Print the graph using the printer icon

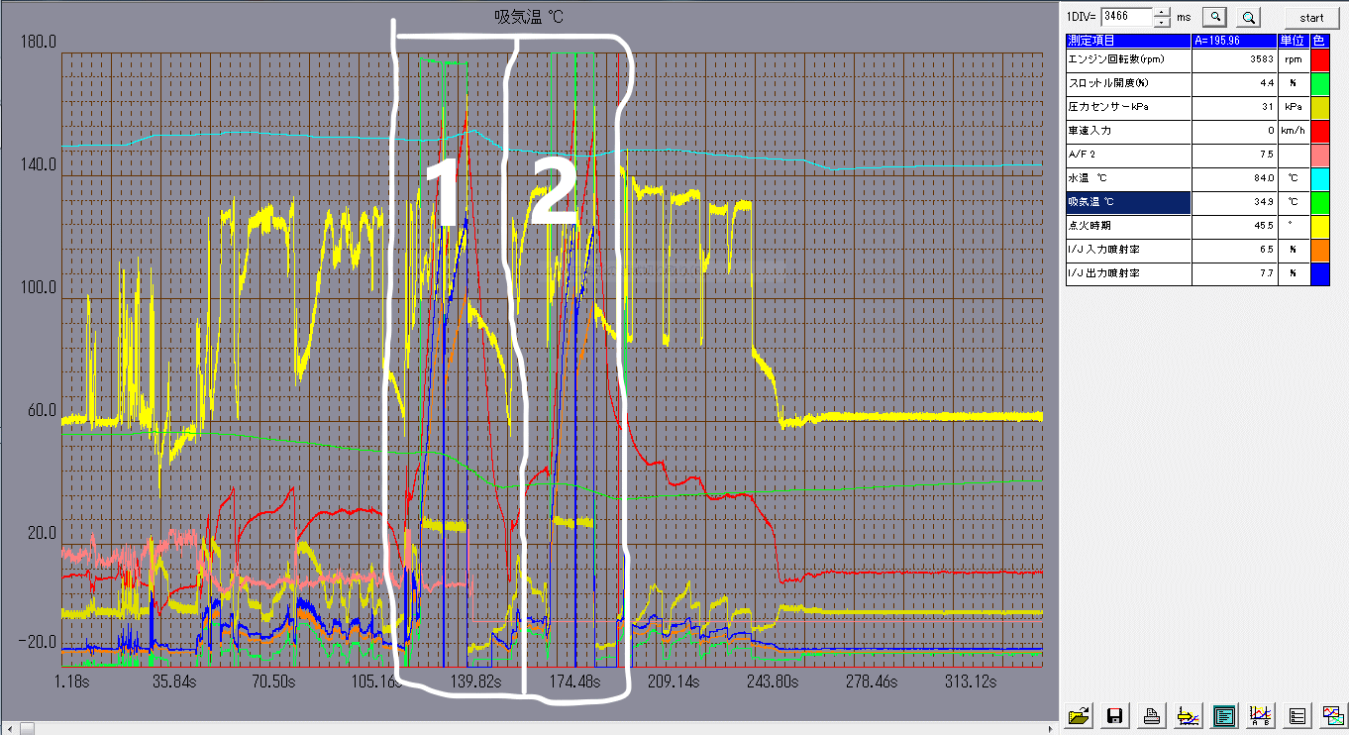click(x=1151, y=715)
